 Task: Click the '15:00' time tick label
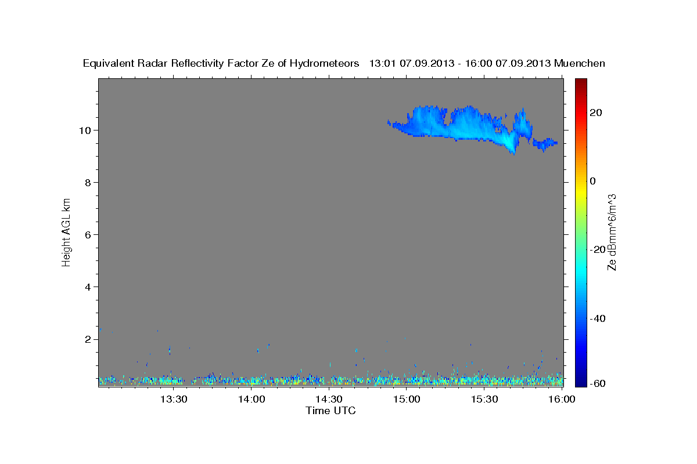click(407, 399)
